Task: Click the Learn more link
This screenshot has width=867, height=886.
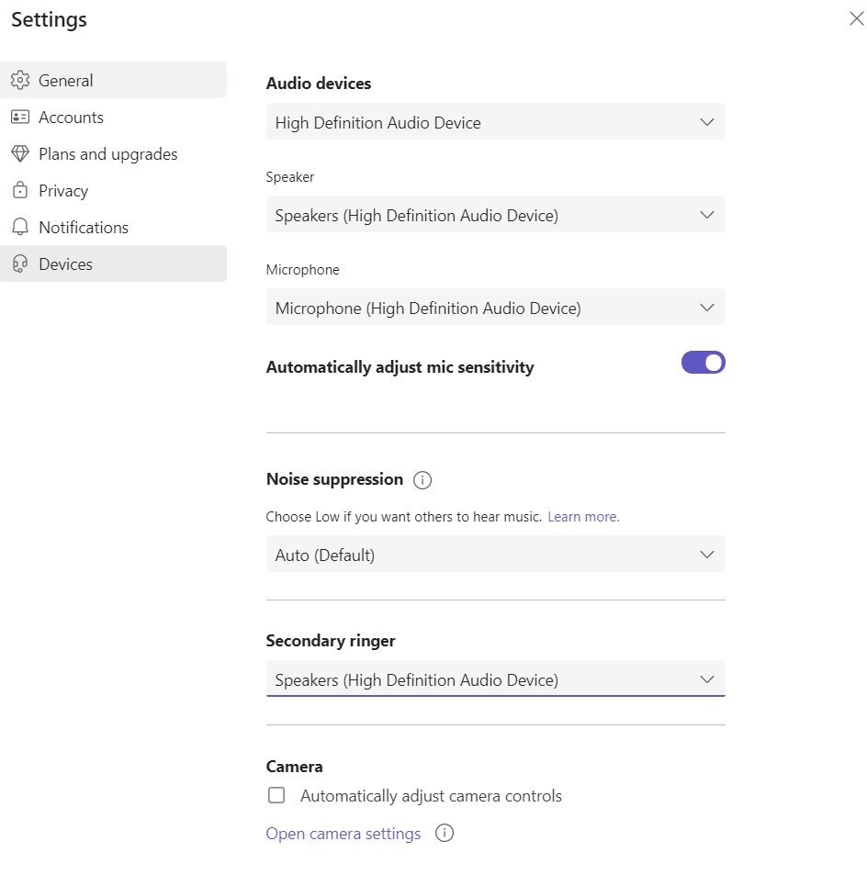Action: 583,517
